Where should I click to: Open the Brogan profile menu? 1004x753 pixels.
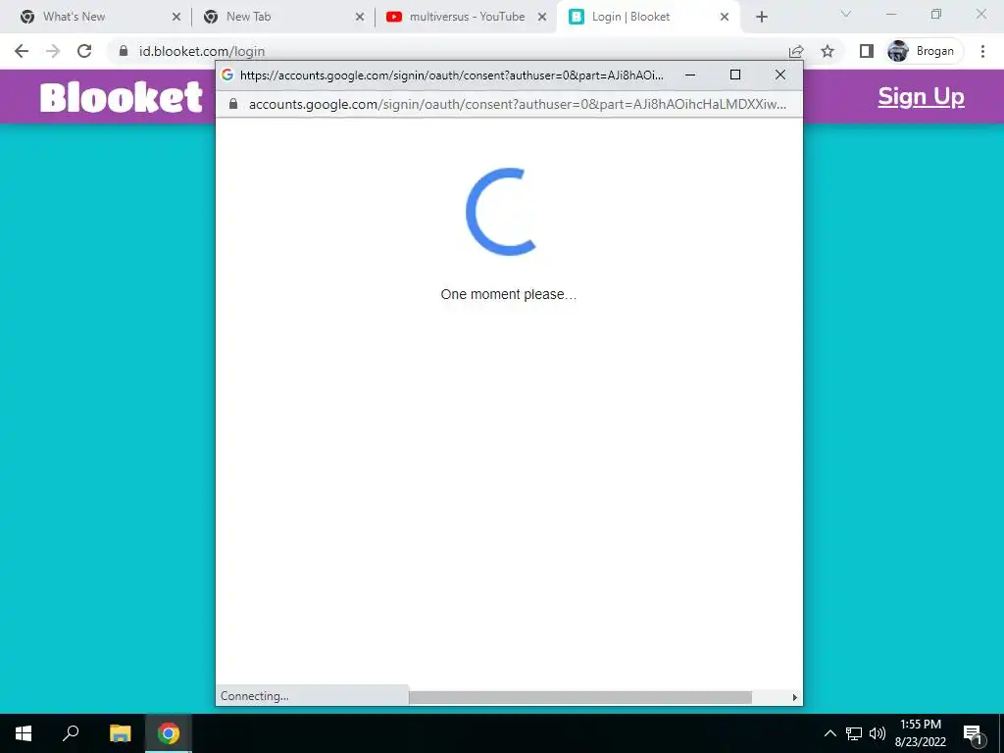coord(924,51)
